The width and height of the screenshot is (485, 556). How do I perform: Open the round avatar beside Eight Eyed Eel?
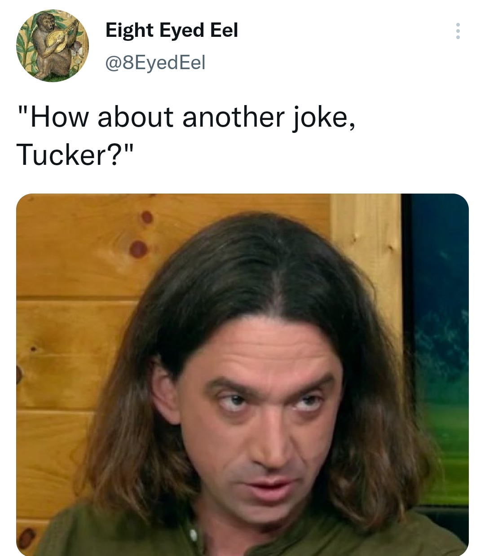click(x=53, y=46)
